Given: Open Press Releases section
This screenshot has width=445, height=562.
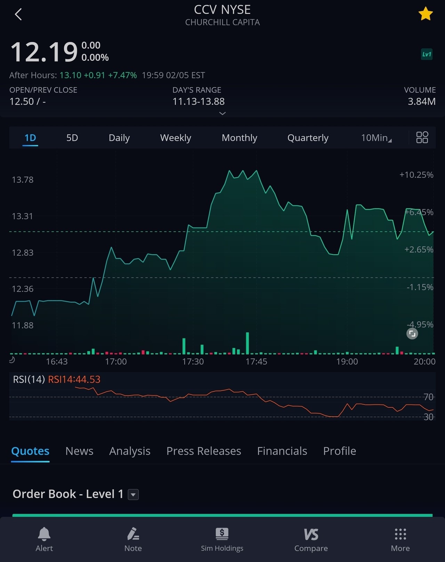Looking at the screenshot, I should (203, 451).
